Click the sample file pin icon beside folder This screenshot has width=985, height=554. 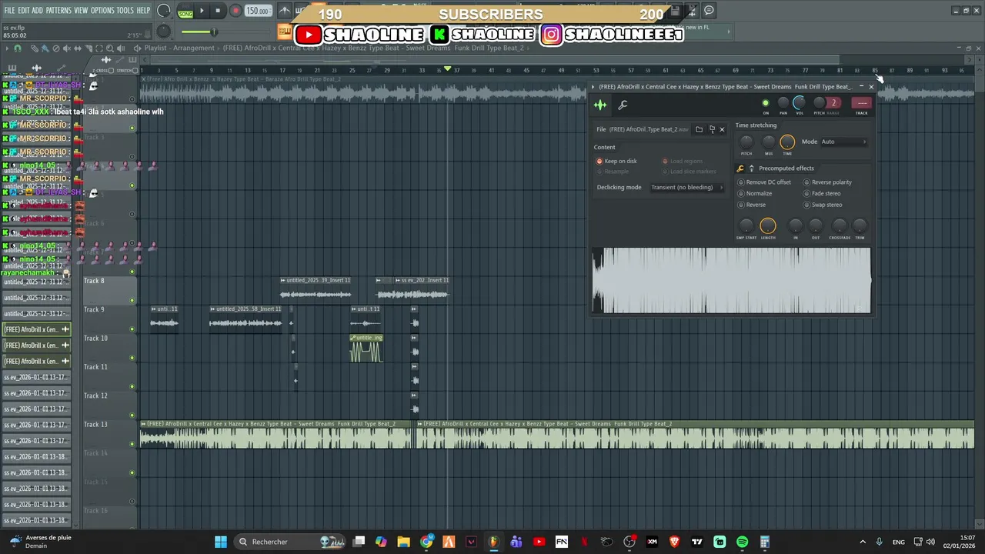(711, 129)
